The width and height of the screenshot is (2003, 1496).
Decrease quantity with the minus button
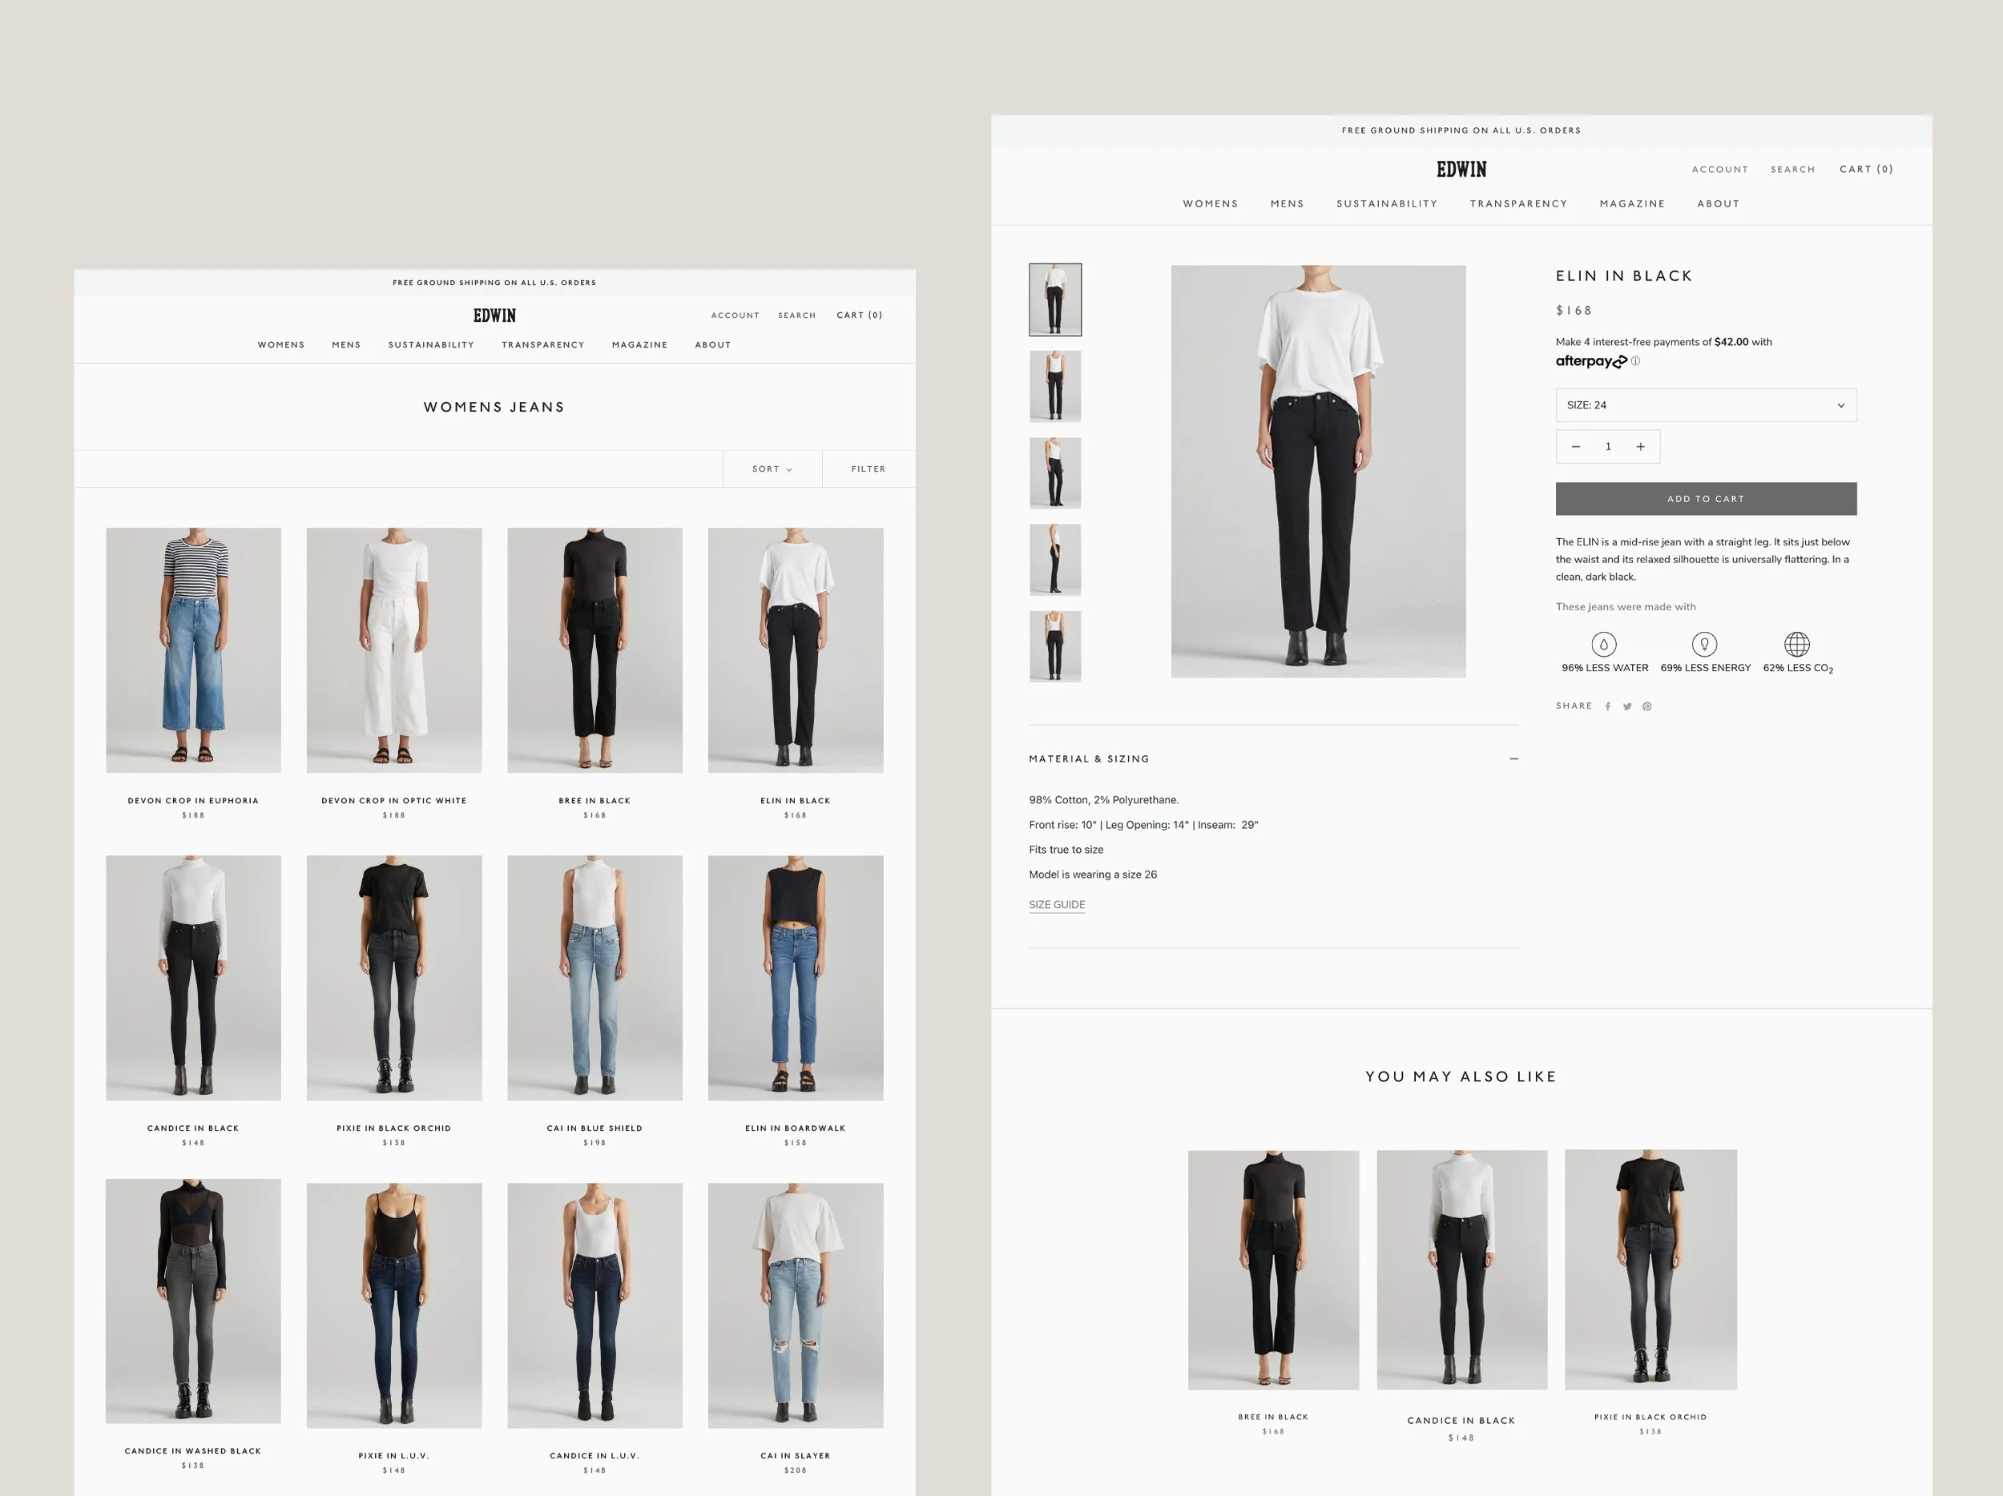1576,446
